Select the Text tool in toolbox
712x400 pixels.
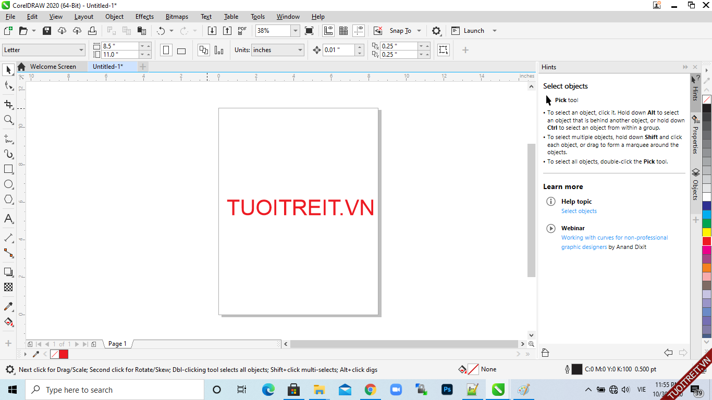8,219
